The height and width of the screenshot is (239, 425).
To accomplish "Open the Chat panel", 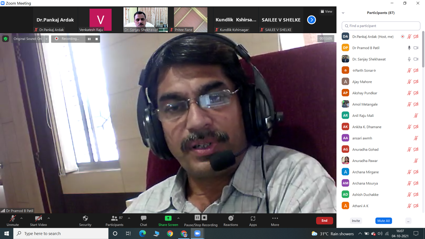I will click(143, 221).
